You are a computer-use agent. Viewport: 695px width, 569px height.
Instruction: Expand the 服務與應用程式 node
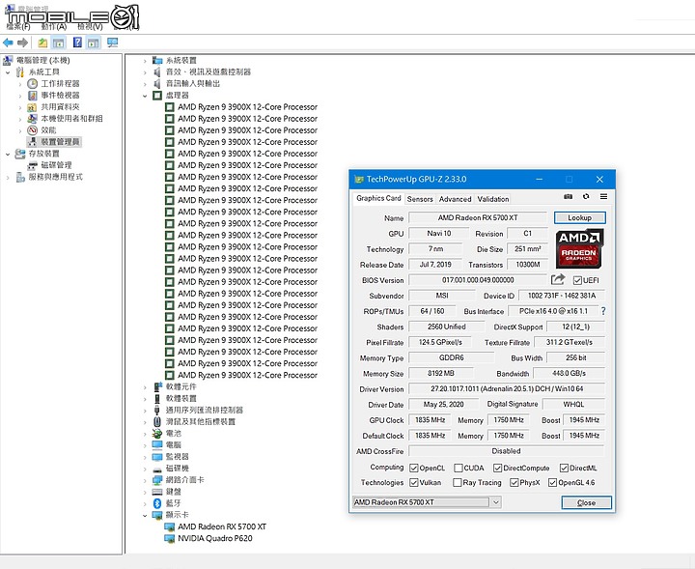click(8, 177)
